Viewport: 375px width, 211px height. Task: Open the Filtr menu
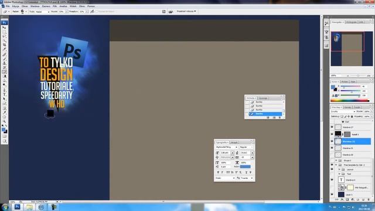point(54,6)
